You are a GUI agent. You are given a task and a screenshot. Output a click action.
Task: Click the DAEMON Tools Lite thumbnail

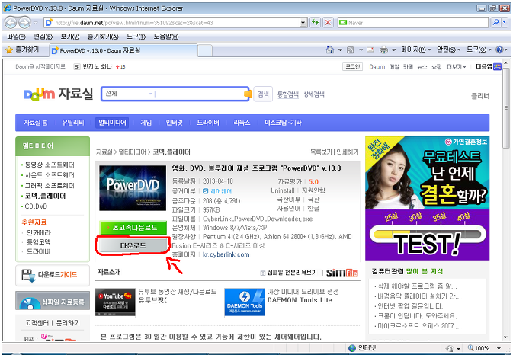coord(245,302)
